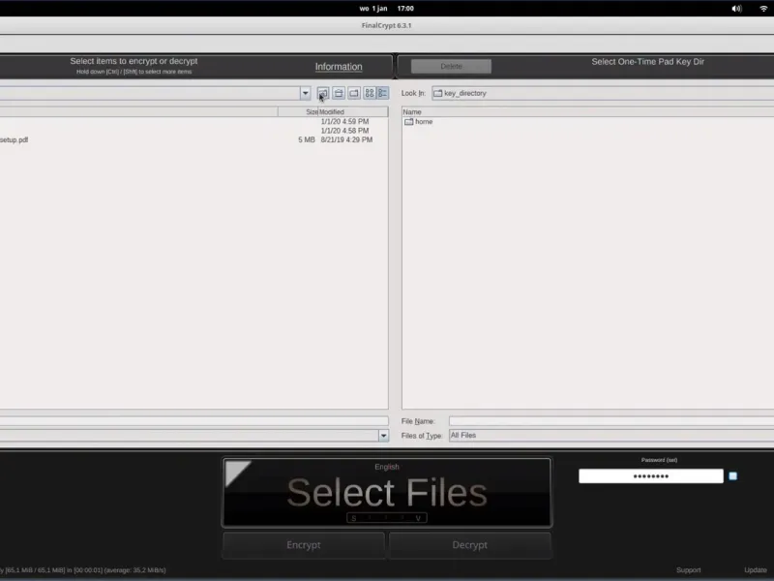Image resolution: width=774 pixels, height=581 pixels.
Task: Sort by the Modified column header
Action: [353, 112]
